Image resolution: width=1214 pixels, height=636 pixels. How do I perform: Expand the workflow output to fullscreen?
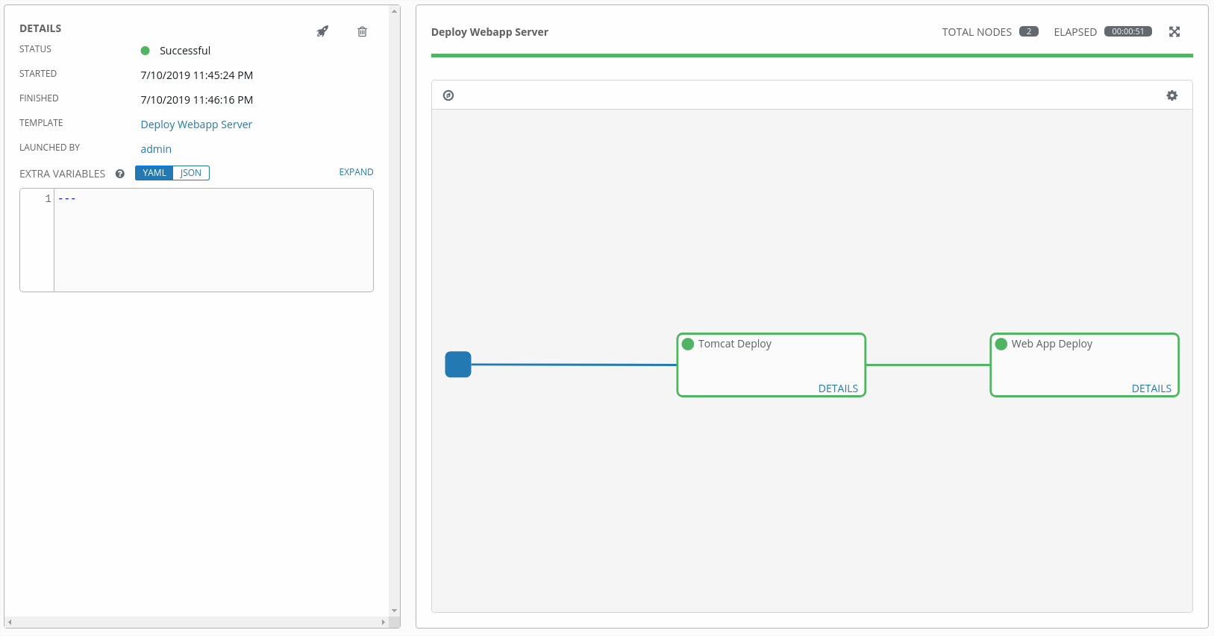(x=1174, y=31)
